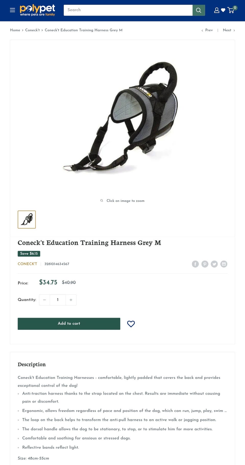Share product by email icon
This screenshot has height=465, width=245.
(224, 264)
